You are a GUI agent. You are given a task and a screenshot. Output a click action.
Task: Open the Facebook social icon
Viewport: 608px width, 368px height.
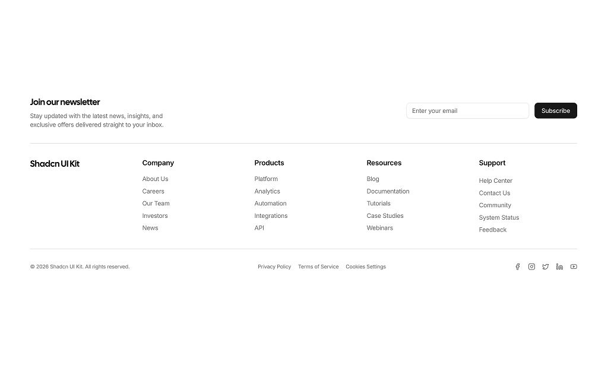pos(517,267)
